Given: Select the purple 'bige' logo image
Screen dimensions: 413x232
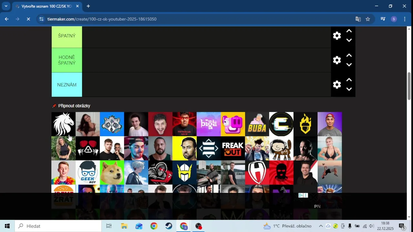Looking at the screenshot, I should pos(209,124).
